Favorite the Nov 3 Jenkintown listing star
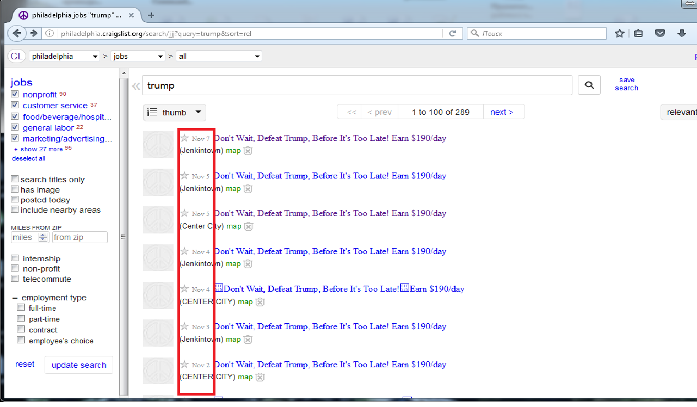The width and height of the screenshot is (697, 407). pyautogui.click(x=184, y=326)
